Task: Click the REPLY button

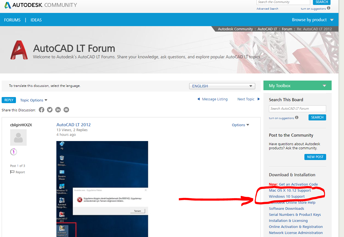Action: (x=9, y=100)
